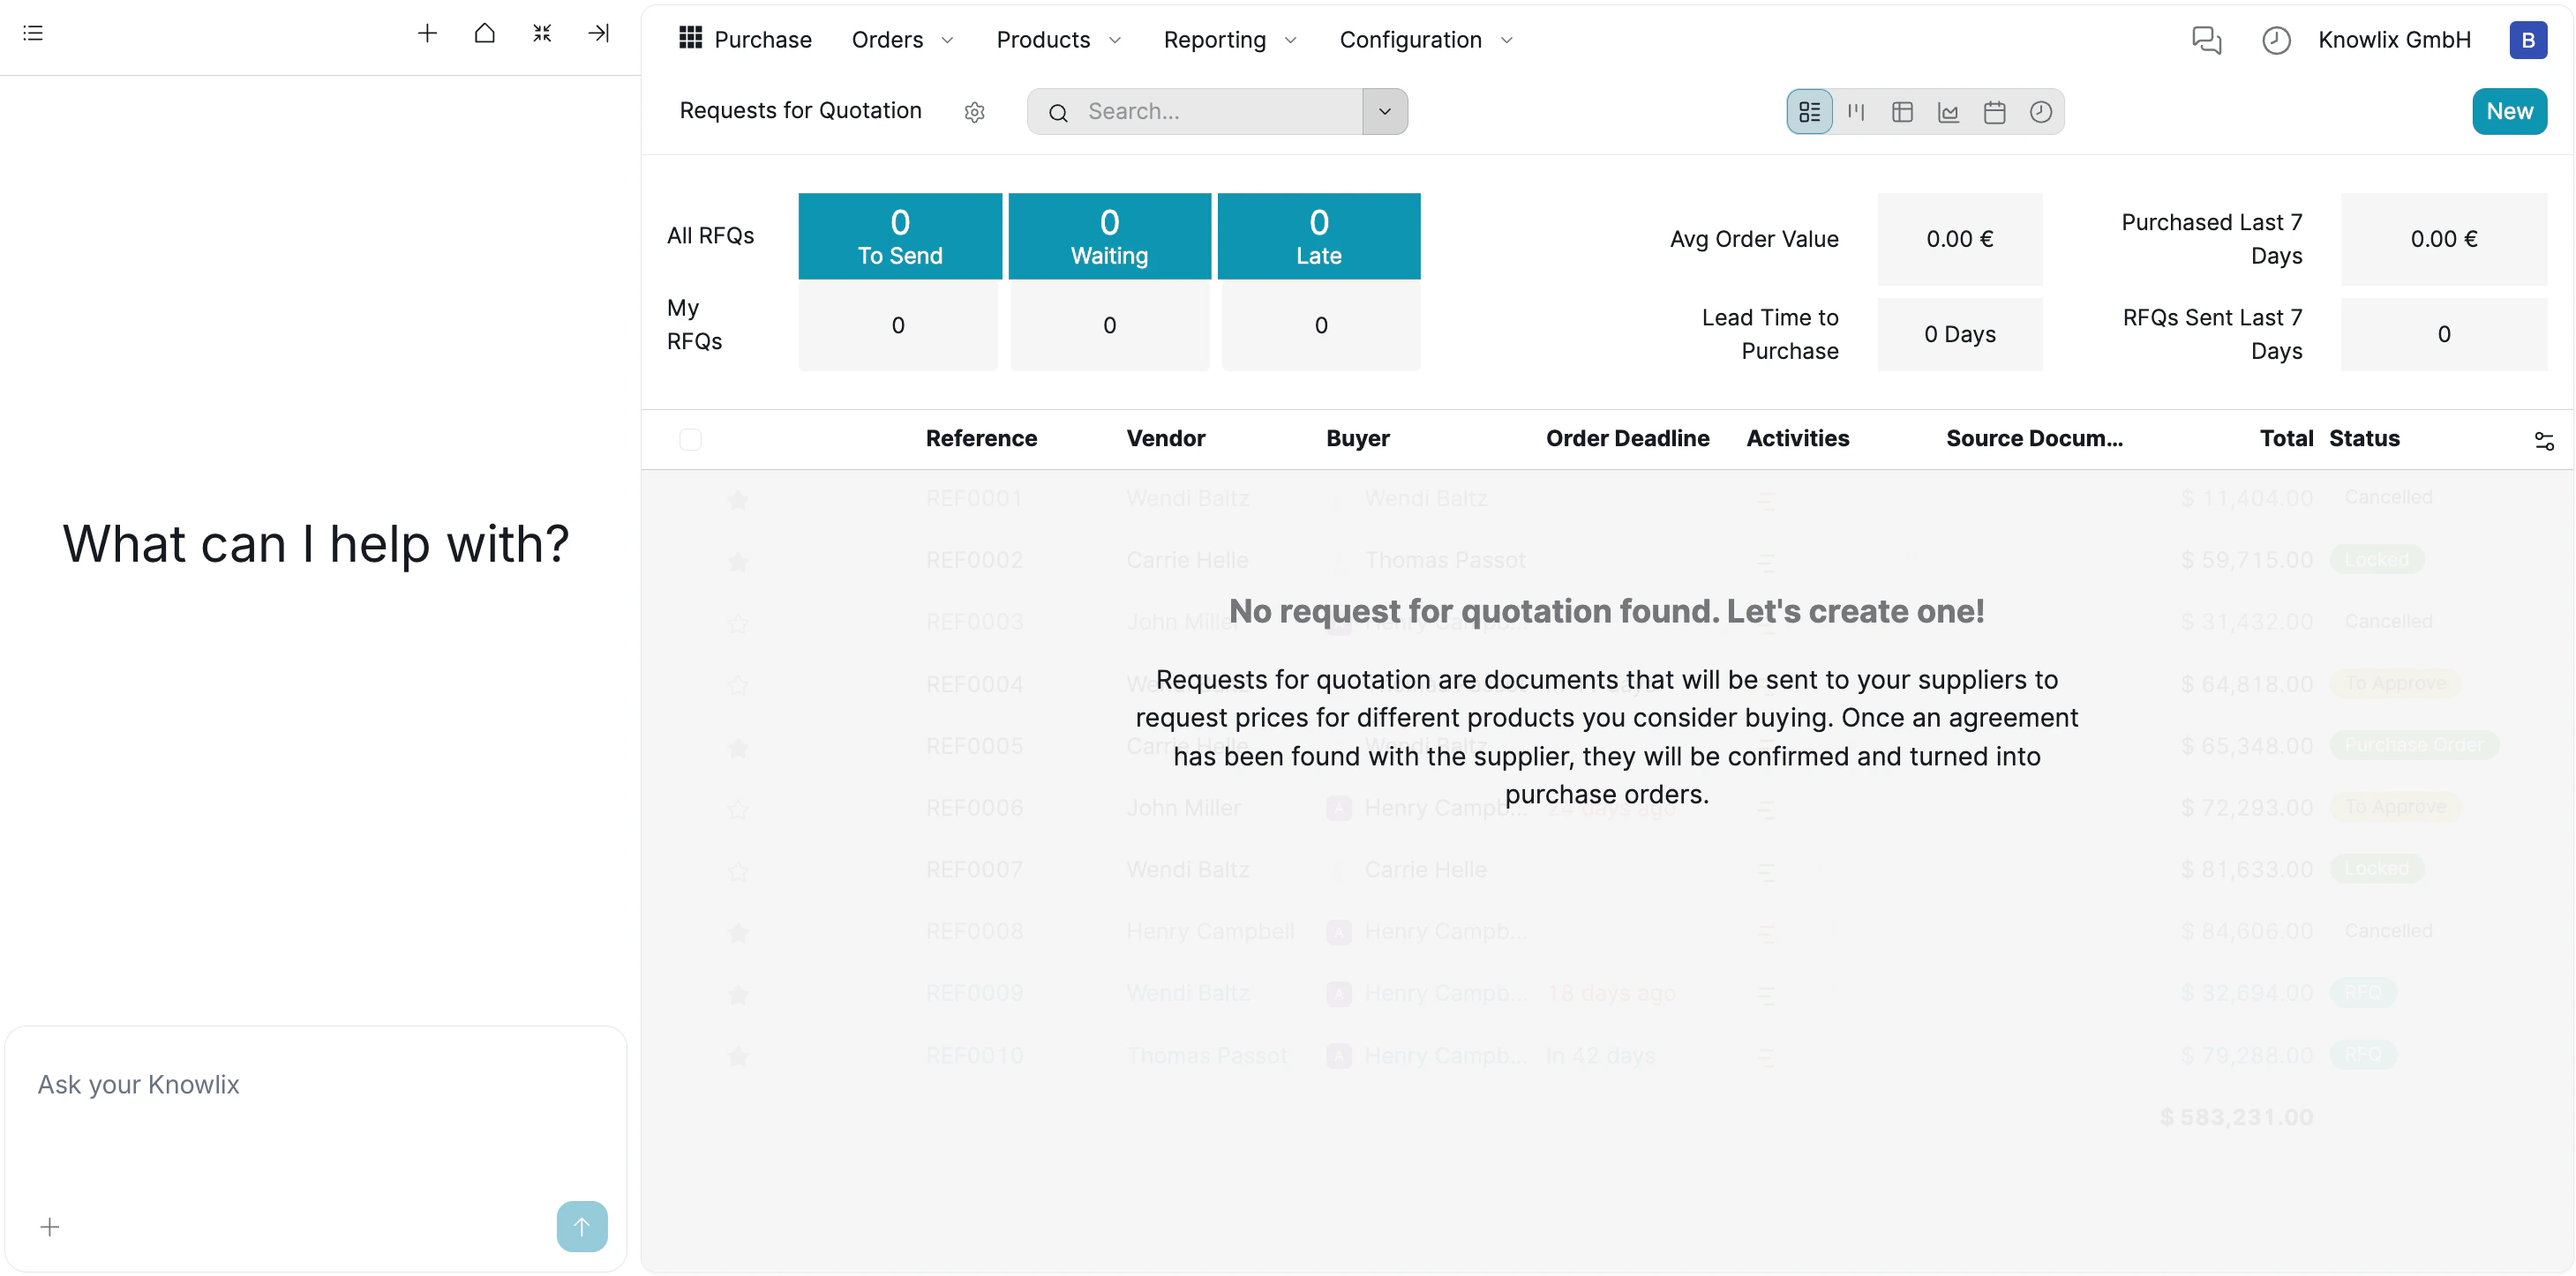The image size is (2576, 1276).
Task: Expand the search filter dropdown
Action: (1385, 111)
